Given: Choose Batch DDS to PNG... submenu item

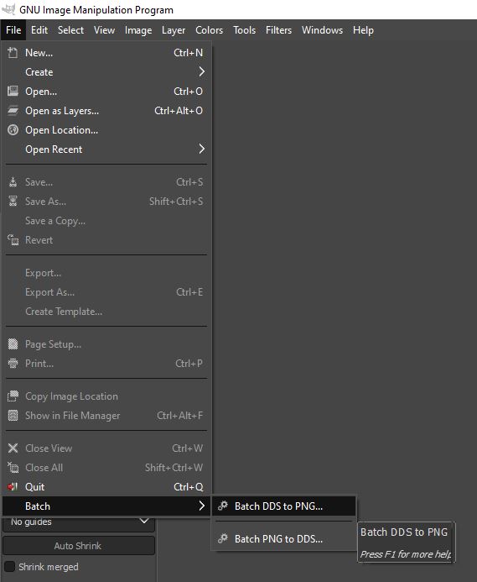Looking at the screenshot, I should (284, 506).
